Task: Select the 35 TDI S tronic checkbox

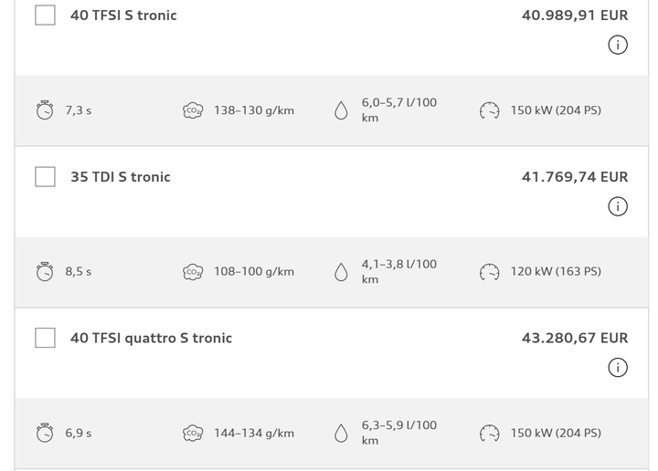Action: 45,176
